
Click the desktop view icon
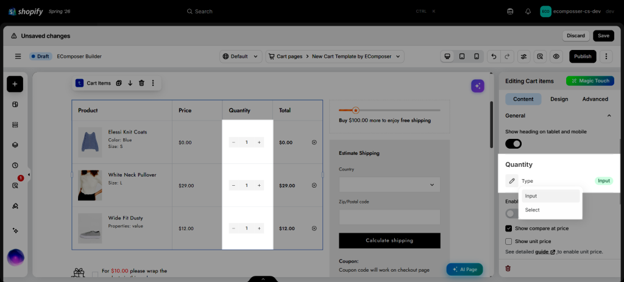(x=447, y=57)
